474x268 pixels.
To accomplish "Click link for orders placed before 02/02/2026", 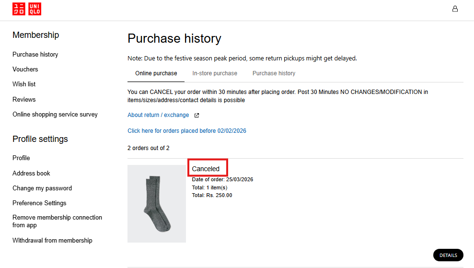I will tap(186, 131).
